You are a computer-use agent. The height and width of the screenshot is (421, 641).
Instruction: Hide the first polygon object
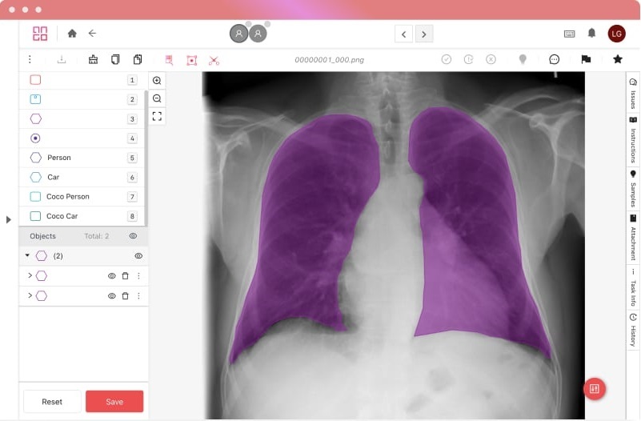(112, 275)
